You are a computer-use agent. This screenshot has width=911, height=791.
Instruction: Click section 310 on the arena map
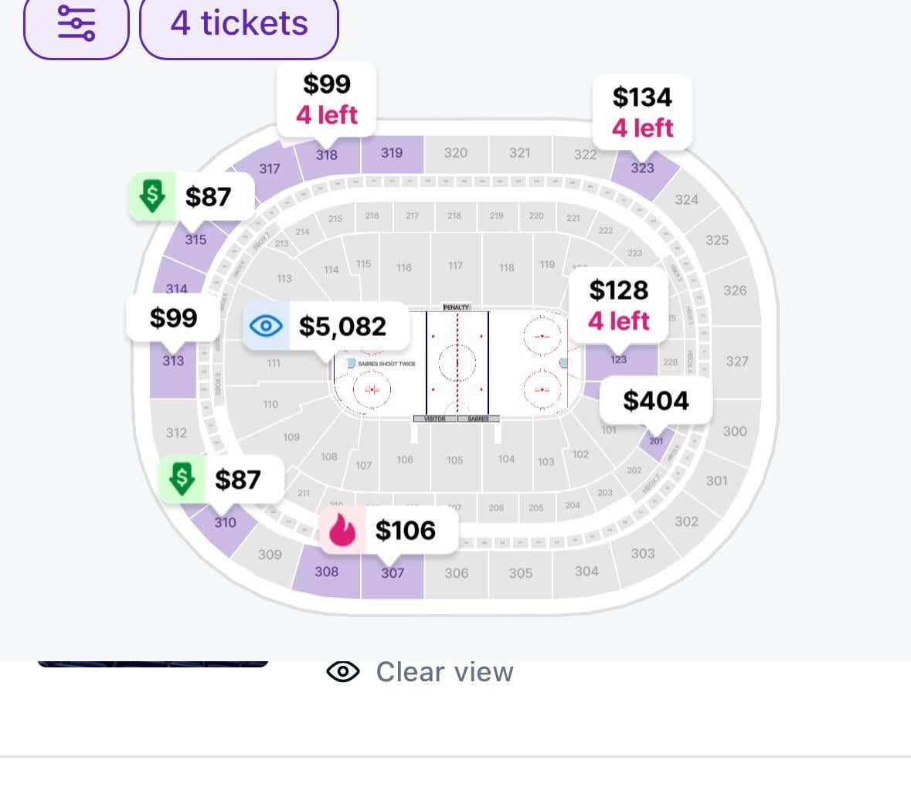tap(225, 523)
